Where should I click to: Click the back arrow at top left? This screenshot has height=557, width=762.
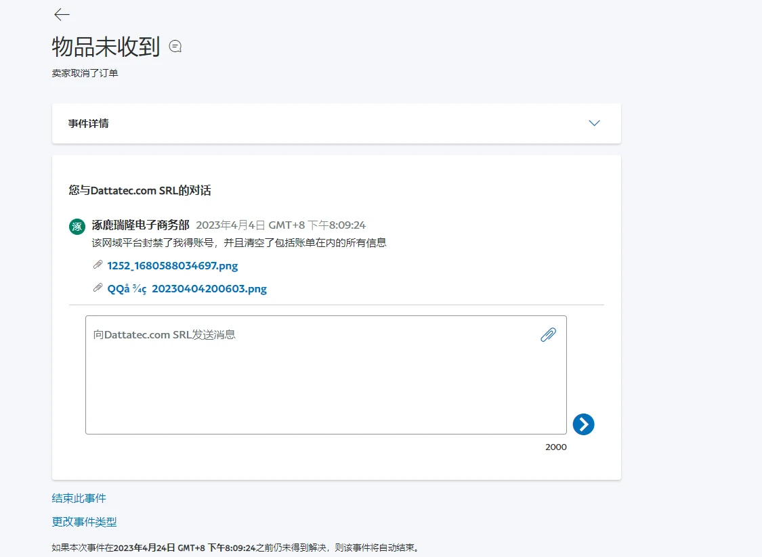tap(62, 15)
